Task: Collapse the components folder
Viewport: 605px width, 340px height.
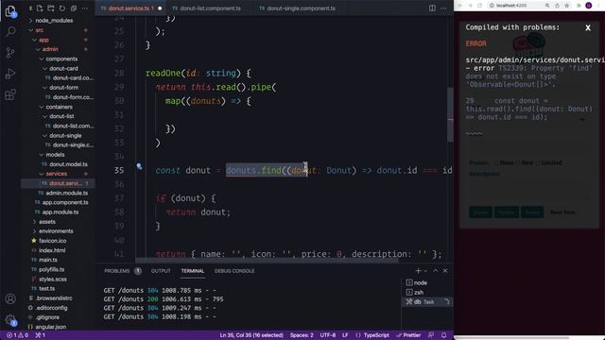Action: pyautogui.click(x=61, y=59)
